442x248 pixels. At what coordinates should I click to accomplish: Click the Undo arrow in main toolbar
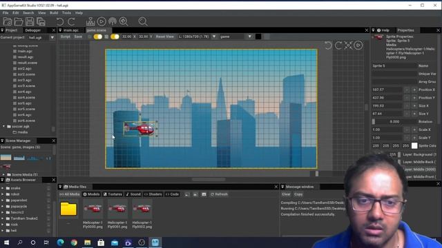[x=60, y=21]
